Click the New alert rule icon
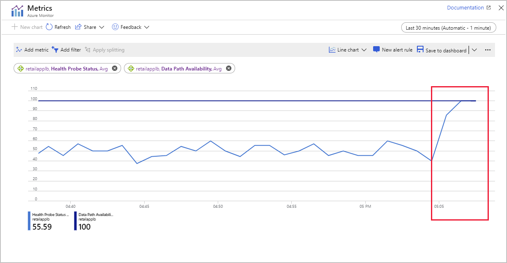 tap(376, 50)
